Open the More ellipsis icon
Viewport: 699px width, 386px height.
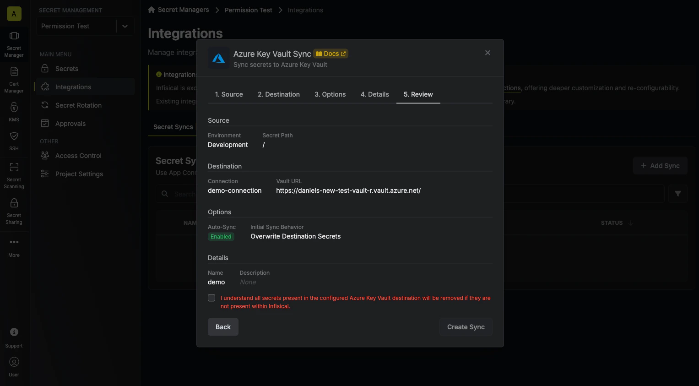14,242
